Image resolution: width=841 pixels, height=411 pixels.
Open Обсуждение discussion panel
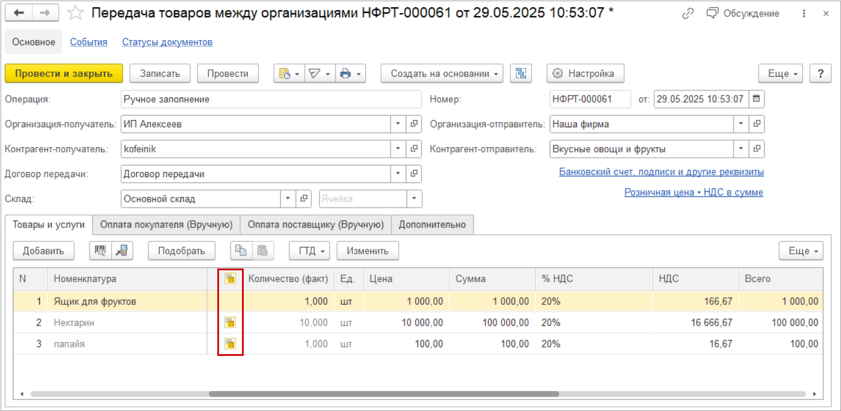(743, 13)
